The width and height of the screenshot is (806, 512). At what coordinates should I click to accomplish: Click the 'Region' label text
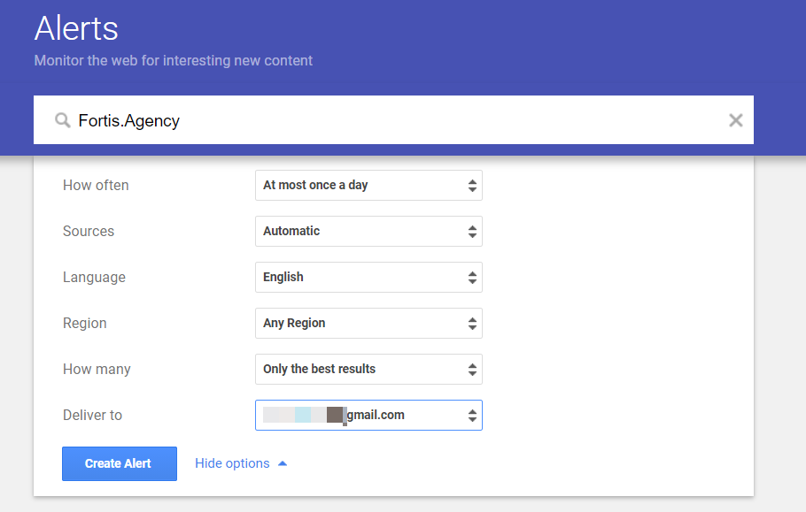[x=85, y=324]
